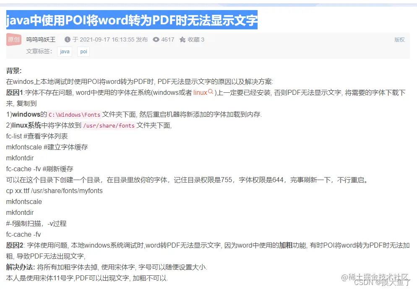Click the star 收藏 favorite icon
The height and width of the screenshot is (290, 417).
pyautogui.click(x=182, y=39)
